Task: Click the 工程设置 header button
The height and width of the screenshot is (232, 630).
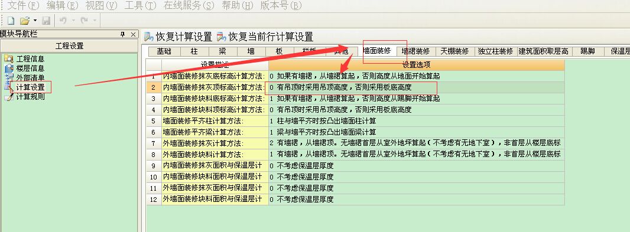Action: [x=70, y=46]
